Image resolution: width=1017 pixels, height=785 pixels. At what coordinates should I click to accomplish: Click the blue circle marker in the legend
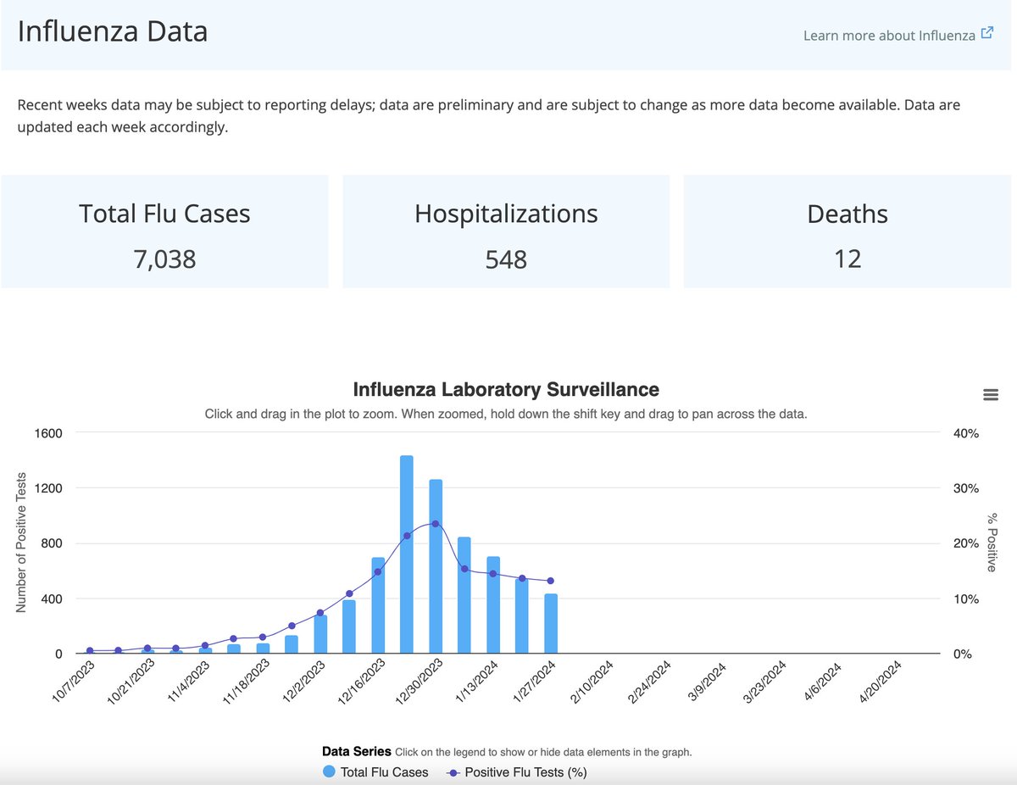tap(329, 772)
